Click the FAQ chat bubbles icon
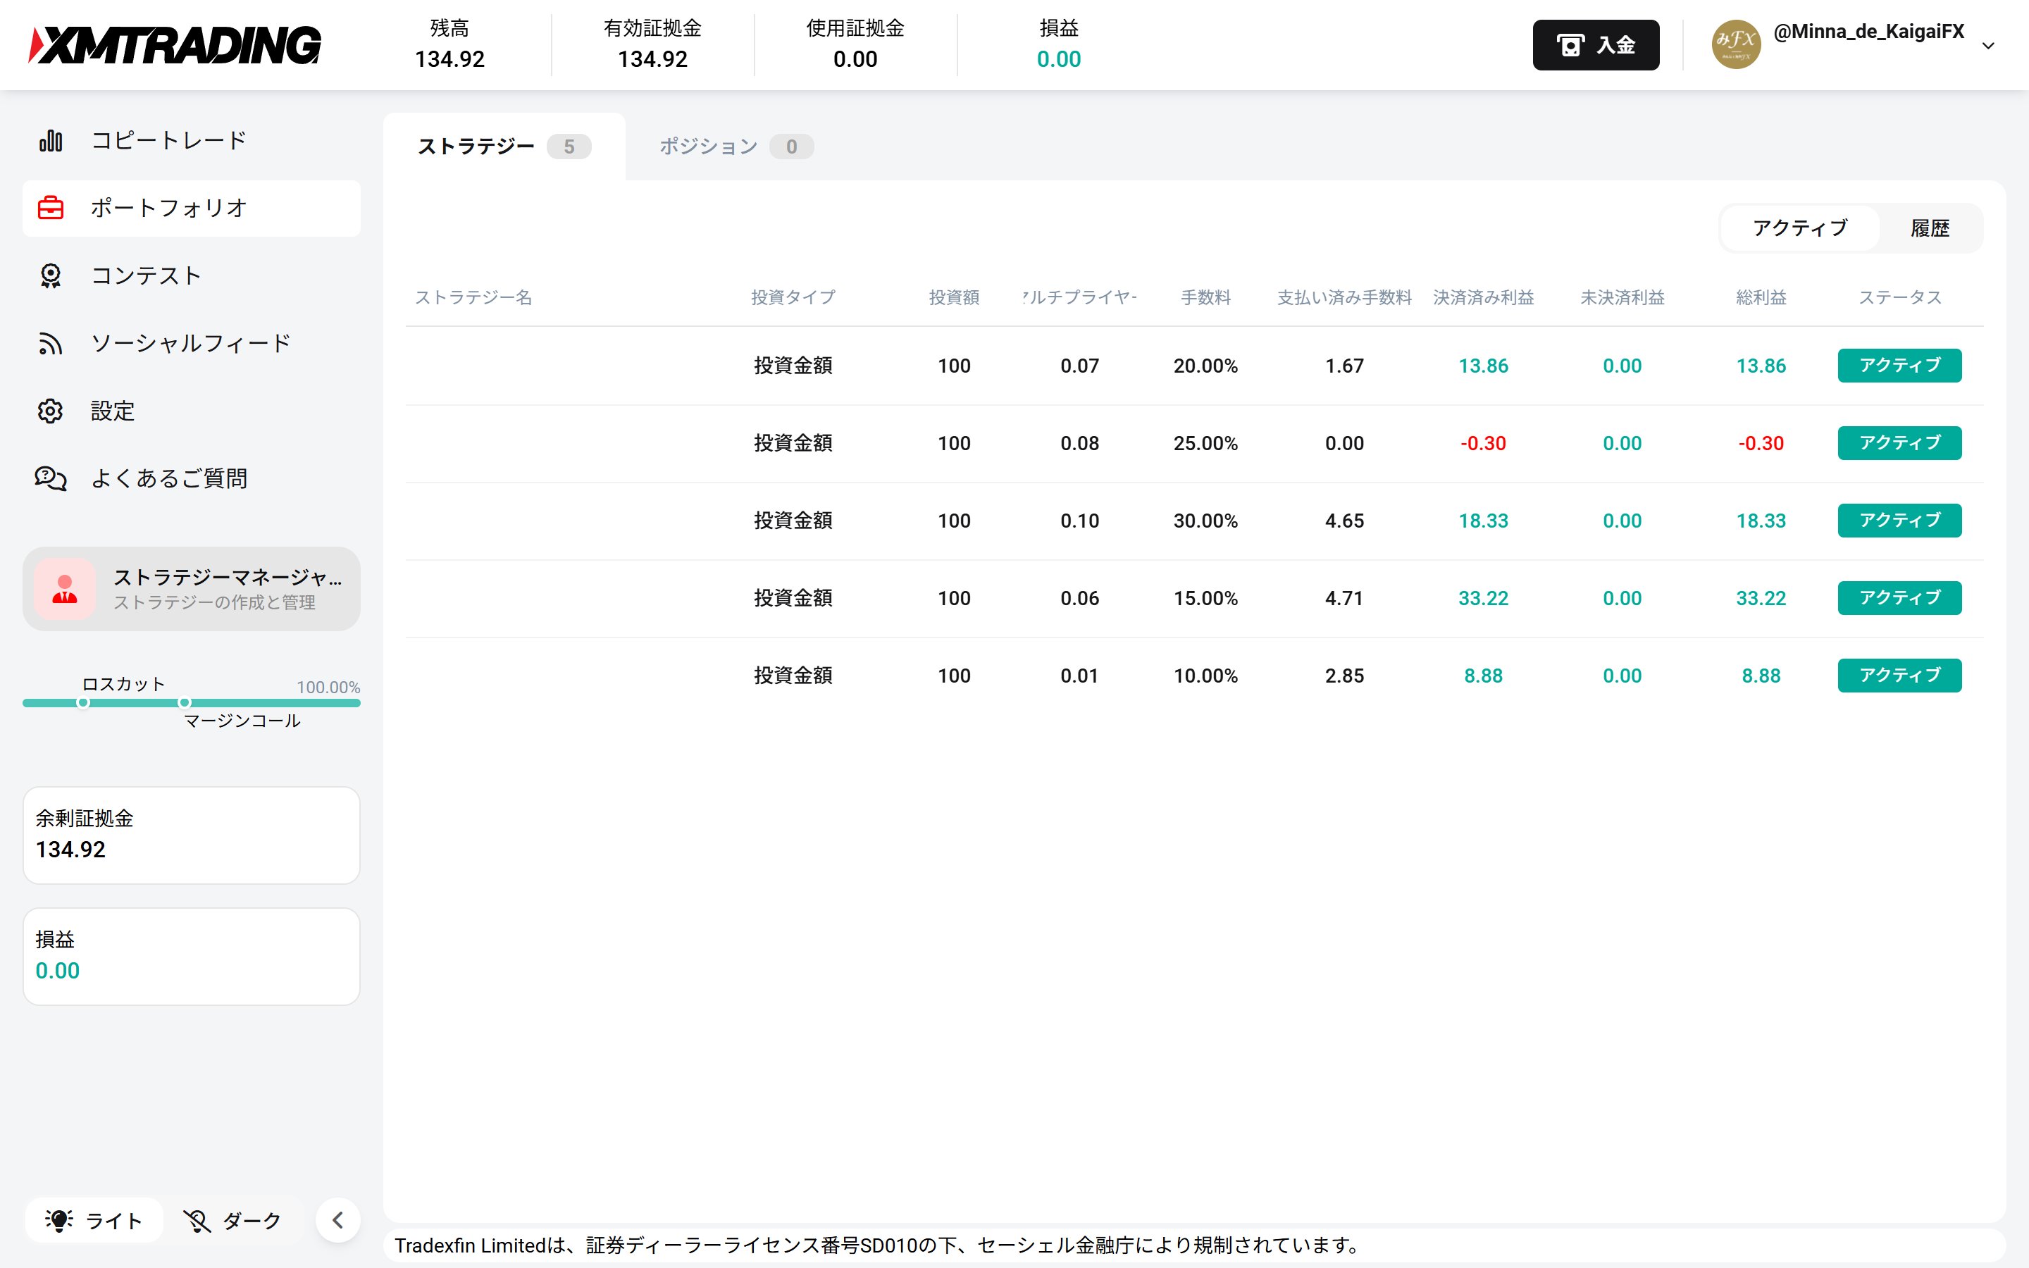Image resolution: width=2029 pixels, height=1268 pixels. click(50, 479)
